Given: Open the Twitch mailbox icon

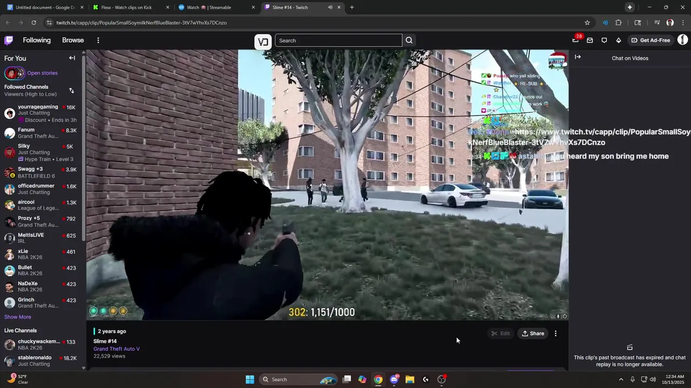Looking at the screenshot, I should tap(590, 40).
